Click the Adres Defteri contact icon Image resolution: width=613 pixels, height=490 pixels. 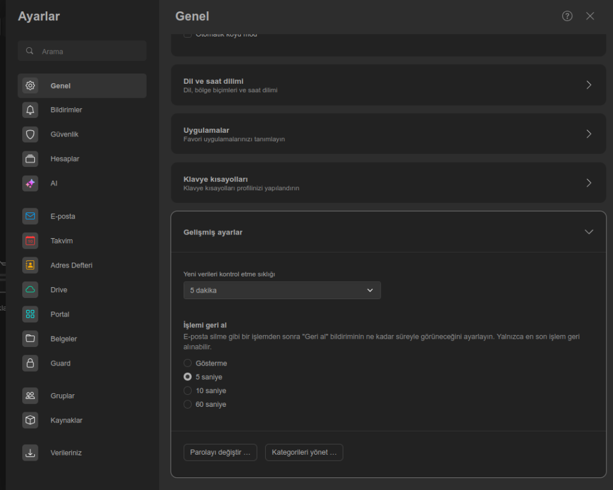coord(30,266)
